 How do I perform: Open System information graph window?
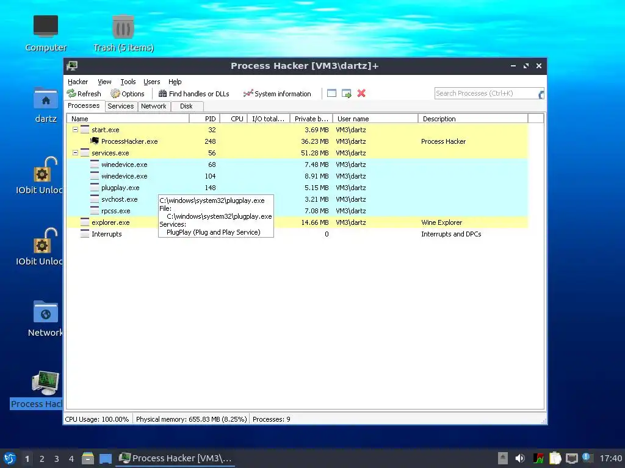[278, 93]
